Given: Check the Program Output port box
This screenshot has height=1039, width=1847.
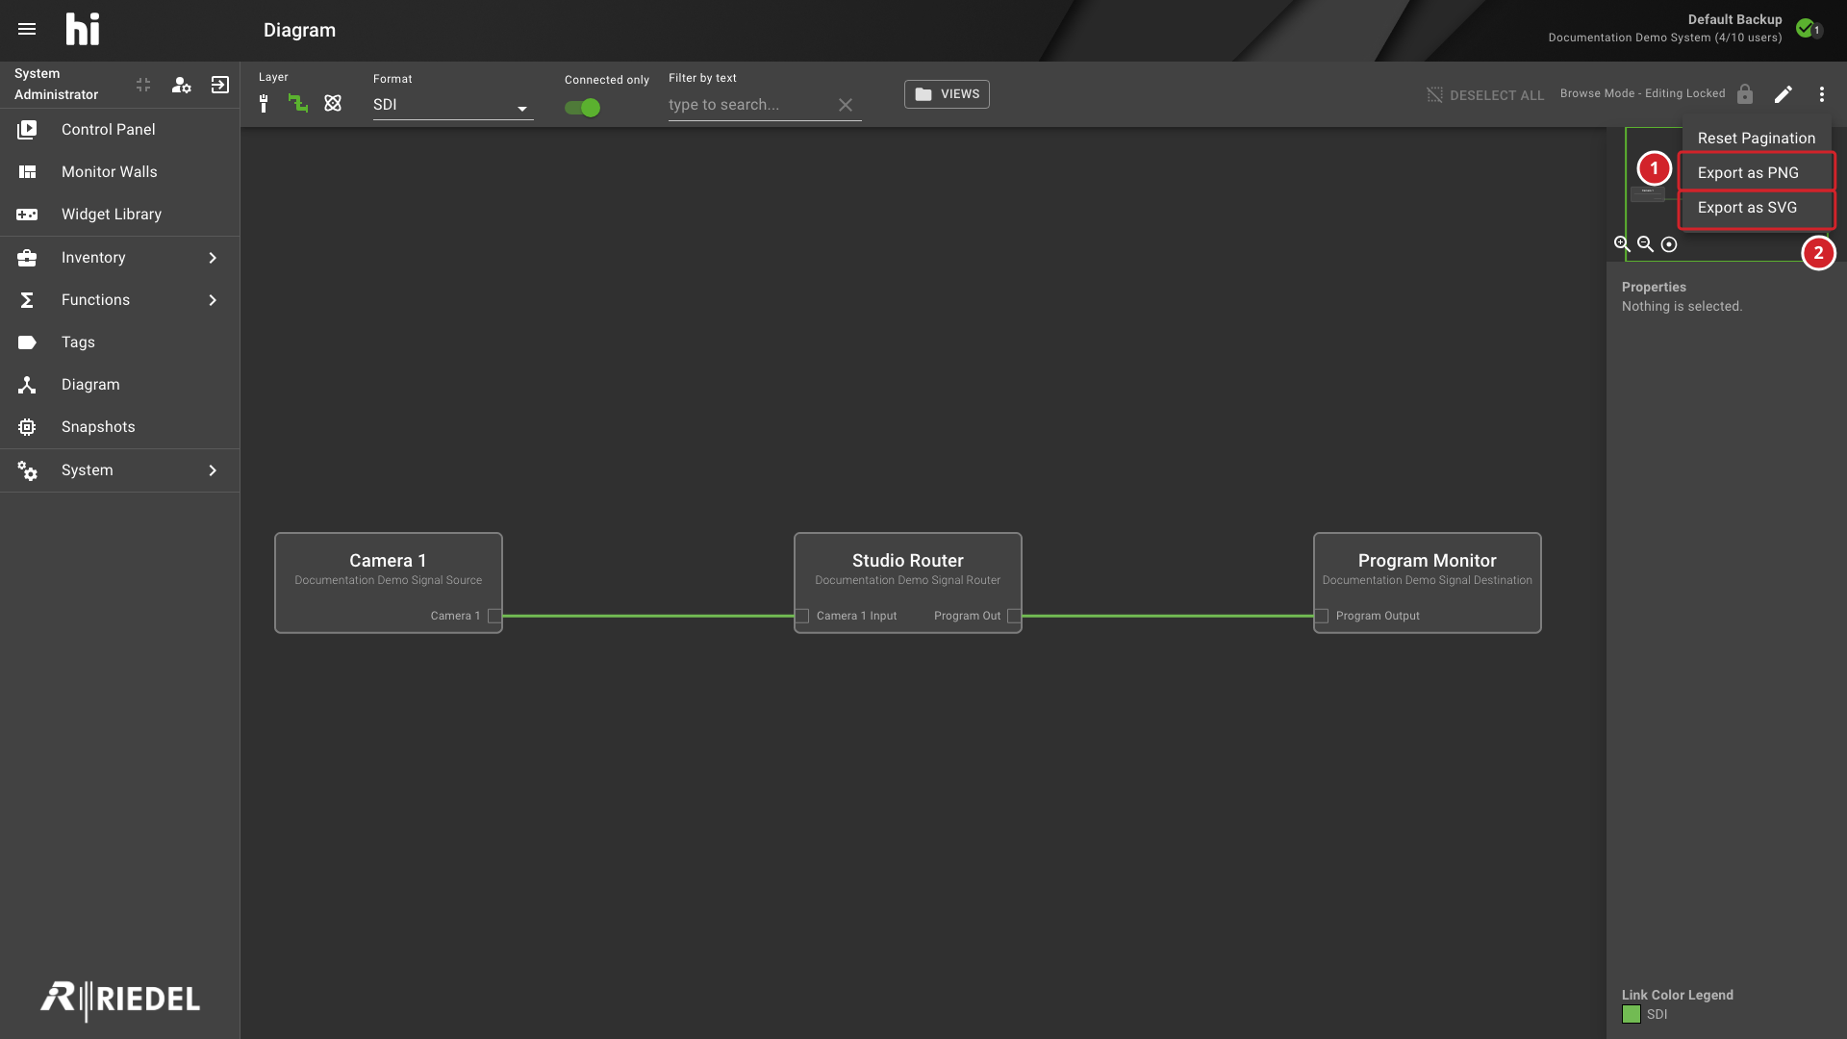Looking at the screenshot, I should point(1322,616).
